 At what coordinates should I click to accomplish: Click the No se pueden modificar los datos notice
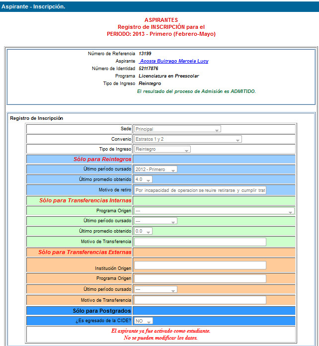(160, 338)
